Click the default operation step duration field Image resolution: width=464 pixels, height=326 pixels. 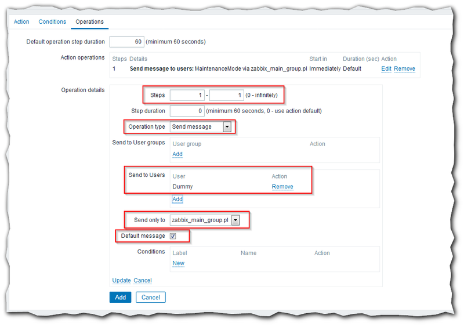tap(126, 42)
